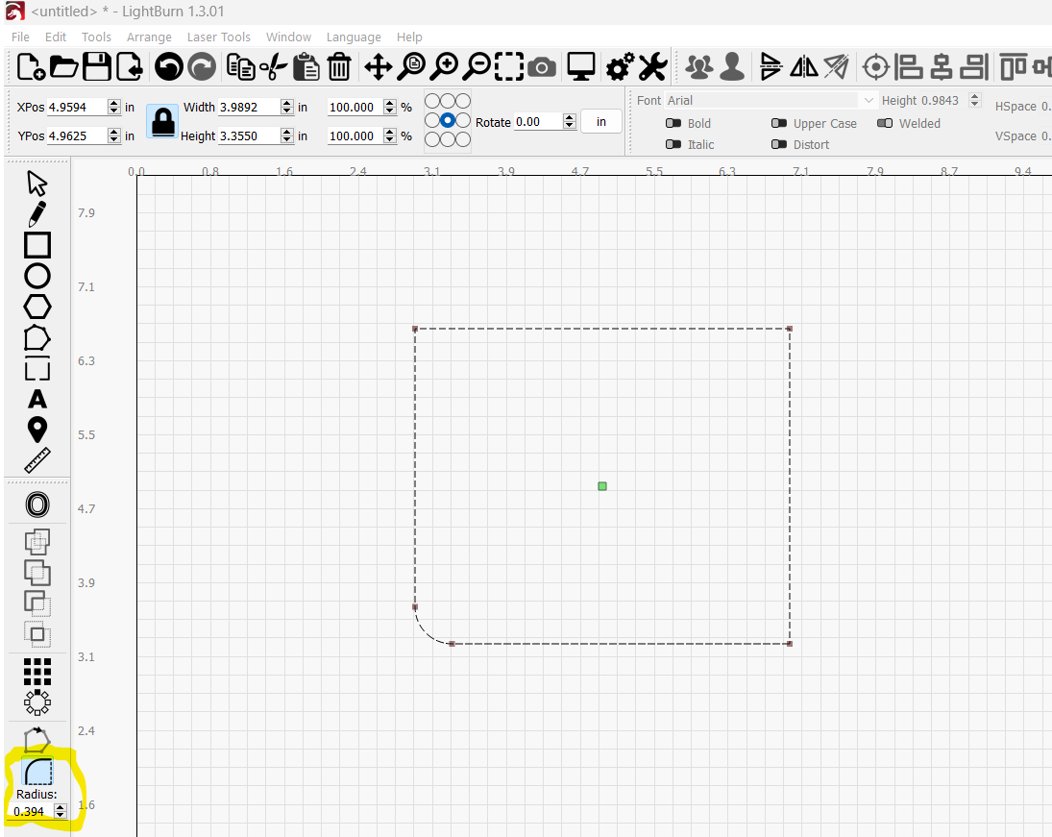Click the 'in' units button beside Rotate

(x=601, y=121)
